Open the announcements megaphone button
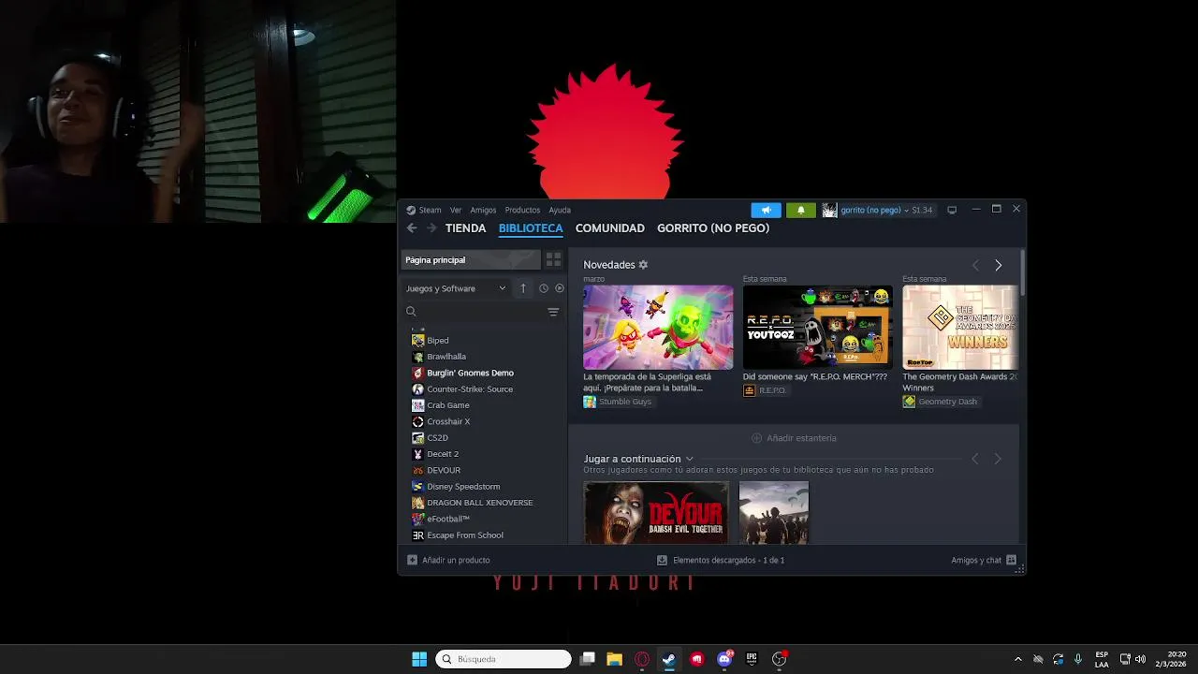Screen dimensions: 1198x674 (766, 210)
